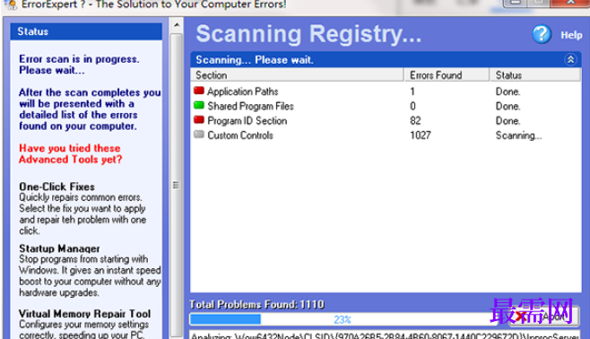The image size is (590, 339).
Task: Click the sidebar scrollbar up arrow
Action: pyautogui.click(x=177, y=25)
